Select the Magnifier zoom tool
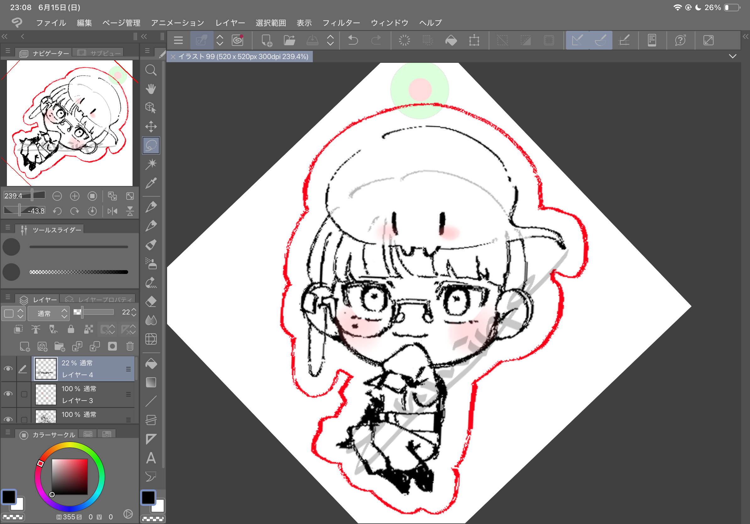This screenshot has height=524, width=750. pyautogui.click(x=150, y=70)
